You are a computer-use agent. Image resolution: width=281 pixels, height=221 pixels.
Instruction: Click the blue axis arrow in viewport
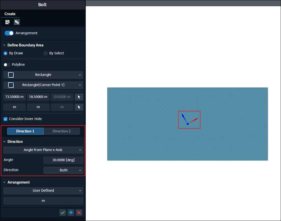(x=184, y=118)
